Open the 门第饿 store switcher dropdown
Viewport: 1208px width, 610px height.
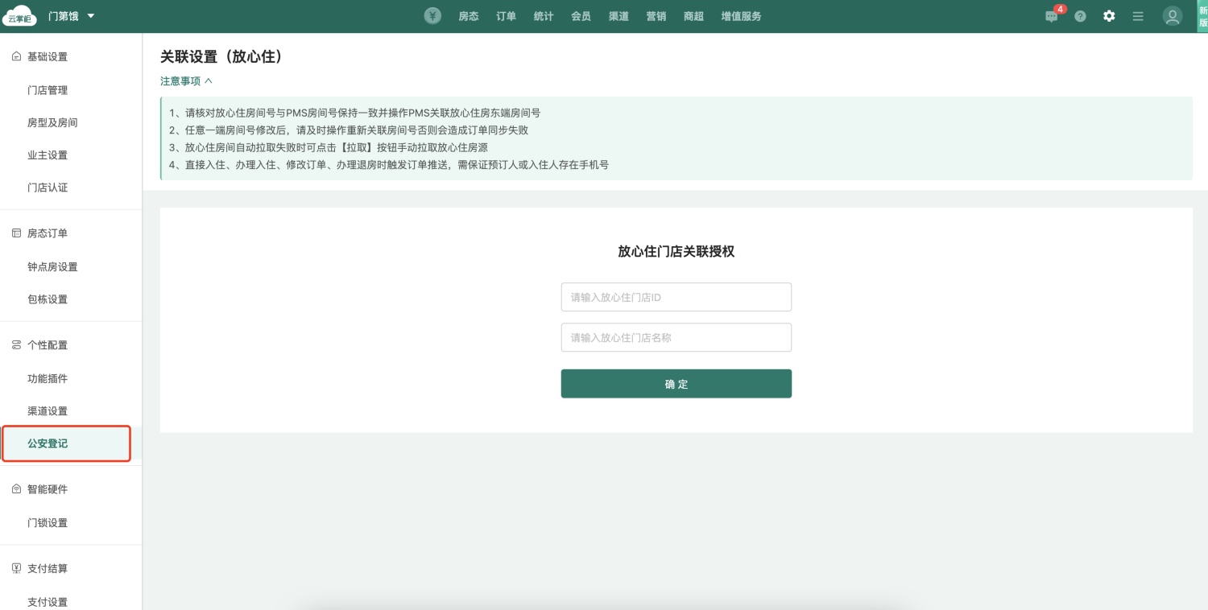pos(71,16)
